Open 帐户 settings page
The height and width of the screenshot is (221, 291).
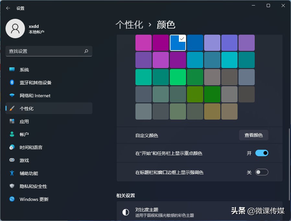(x=49, y=134)
